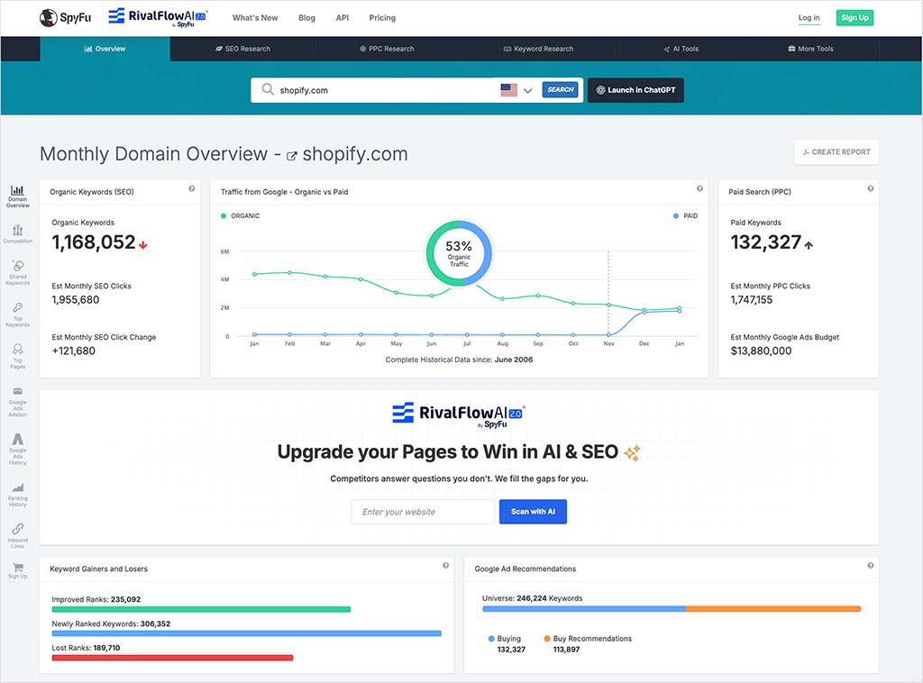
Task: Toggle the Buying legend in Ad Recommendations
Action: coord(505,639)
